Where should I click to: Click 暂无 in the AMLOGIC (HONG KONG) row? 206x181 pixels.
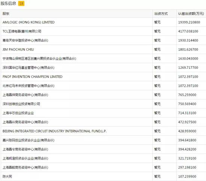pyautogui.click(x=157, y=22)
